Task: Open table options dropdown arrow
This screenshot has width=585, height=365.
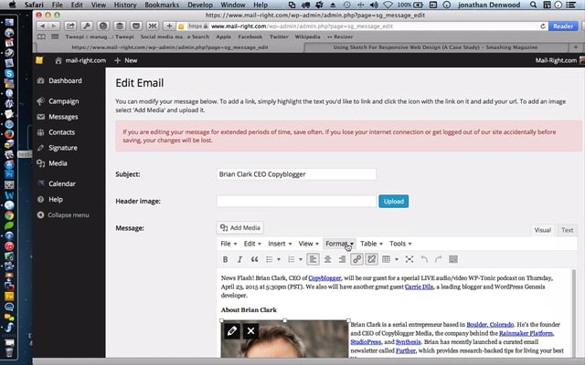Action: (397, 259)
